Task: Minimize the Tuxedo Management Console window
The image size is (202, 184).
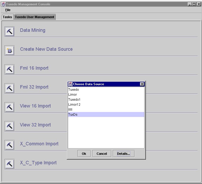Action: [x=190, y=4]
